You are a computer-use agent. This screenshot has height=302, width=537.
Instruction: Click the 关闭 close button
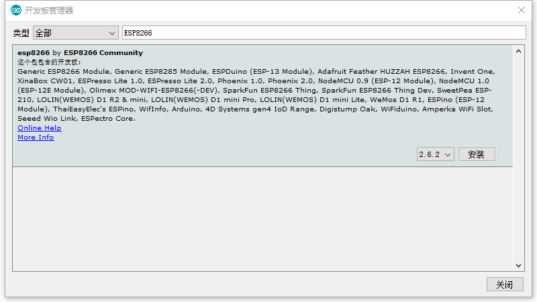point(505,284)
